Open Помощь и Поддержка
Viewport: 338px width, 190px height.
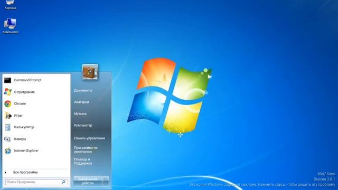pos(83,161)
